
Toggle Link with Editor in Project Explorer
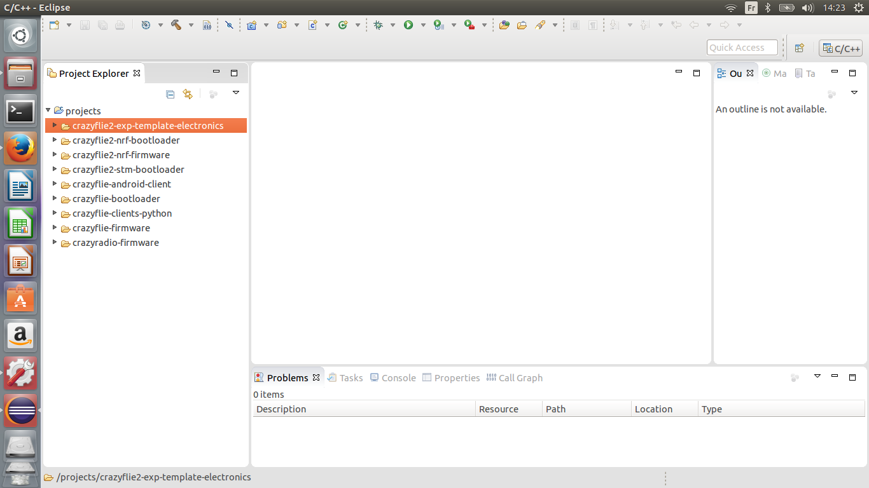pos(187,94)
